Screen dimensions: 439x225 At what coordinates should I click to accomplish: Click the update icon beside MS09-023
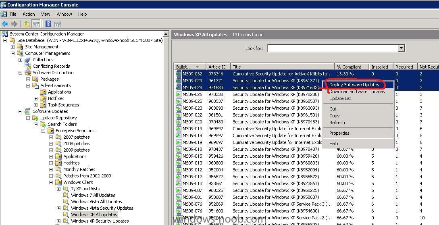(x=178, y=108)
